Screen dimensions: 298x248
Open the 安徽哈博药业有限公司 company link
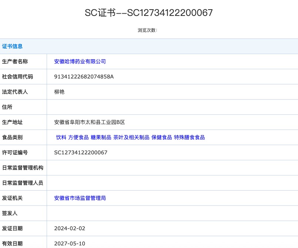80,61
